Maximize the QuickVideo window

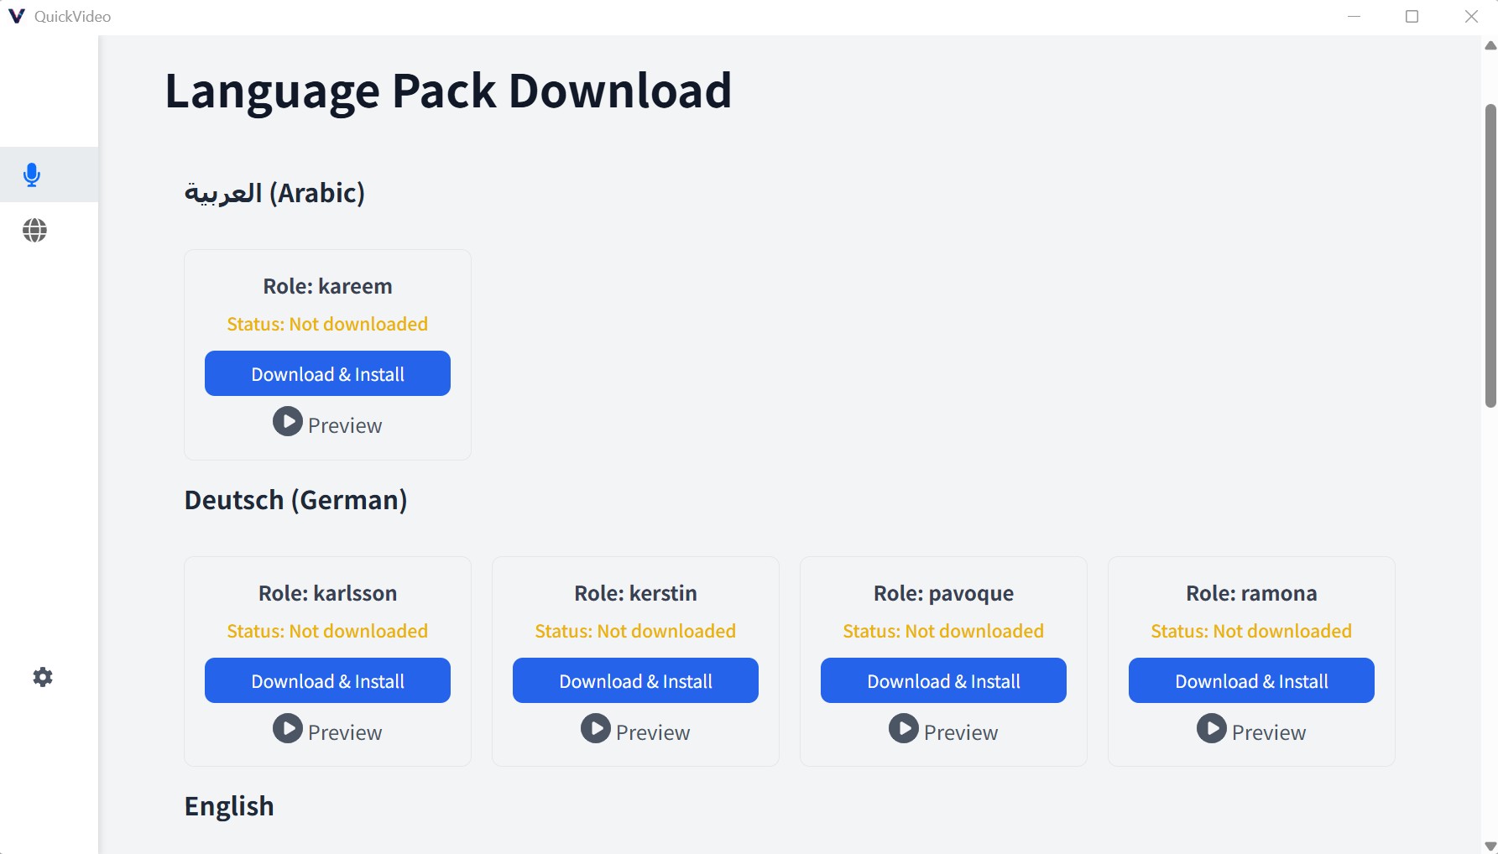pyautogui.click(x=1412, y=17)
